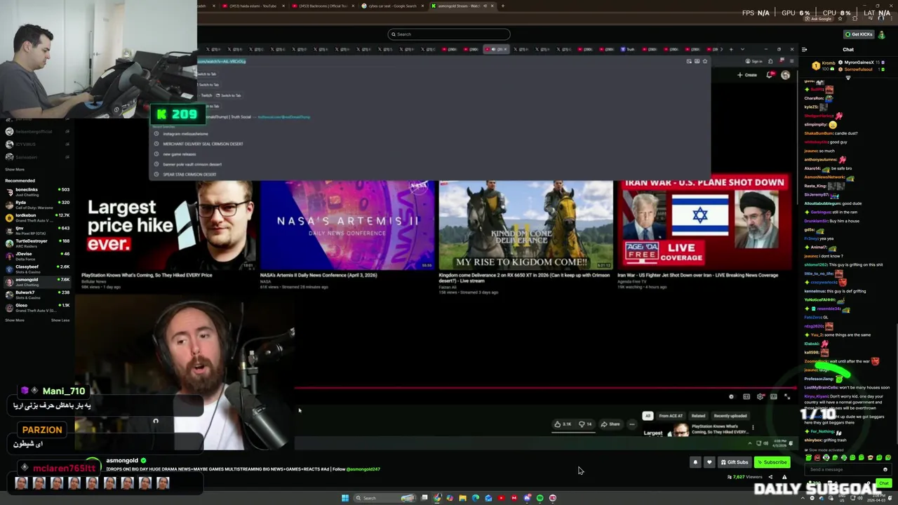Open the tjnv recommended channel

click(x=37, y=229)
